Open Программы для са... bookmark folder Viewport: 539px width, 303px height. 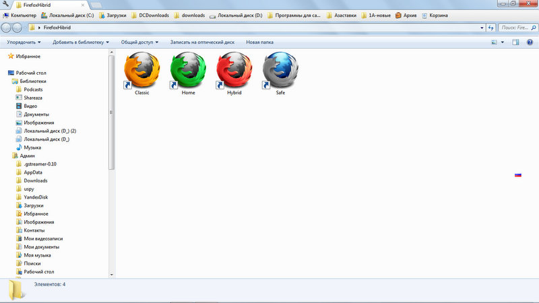pos(294,15)
